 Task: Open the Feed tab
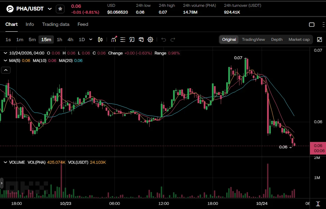(x=83, y=24)
